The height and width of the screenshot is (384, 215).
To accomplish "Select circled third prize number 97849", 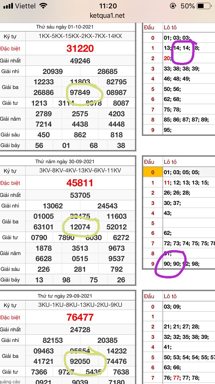I will pyautogui.click(x=80, y=92).
